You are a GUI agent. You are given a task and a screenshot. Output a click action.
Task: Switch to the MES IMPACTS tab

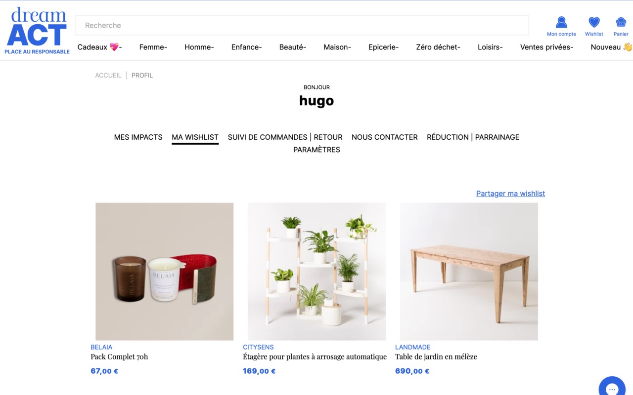[x=138, y=137]
